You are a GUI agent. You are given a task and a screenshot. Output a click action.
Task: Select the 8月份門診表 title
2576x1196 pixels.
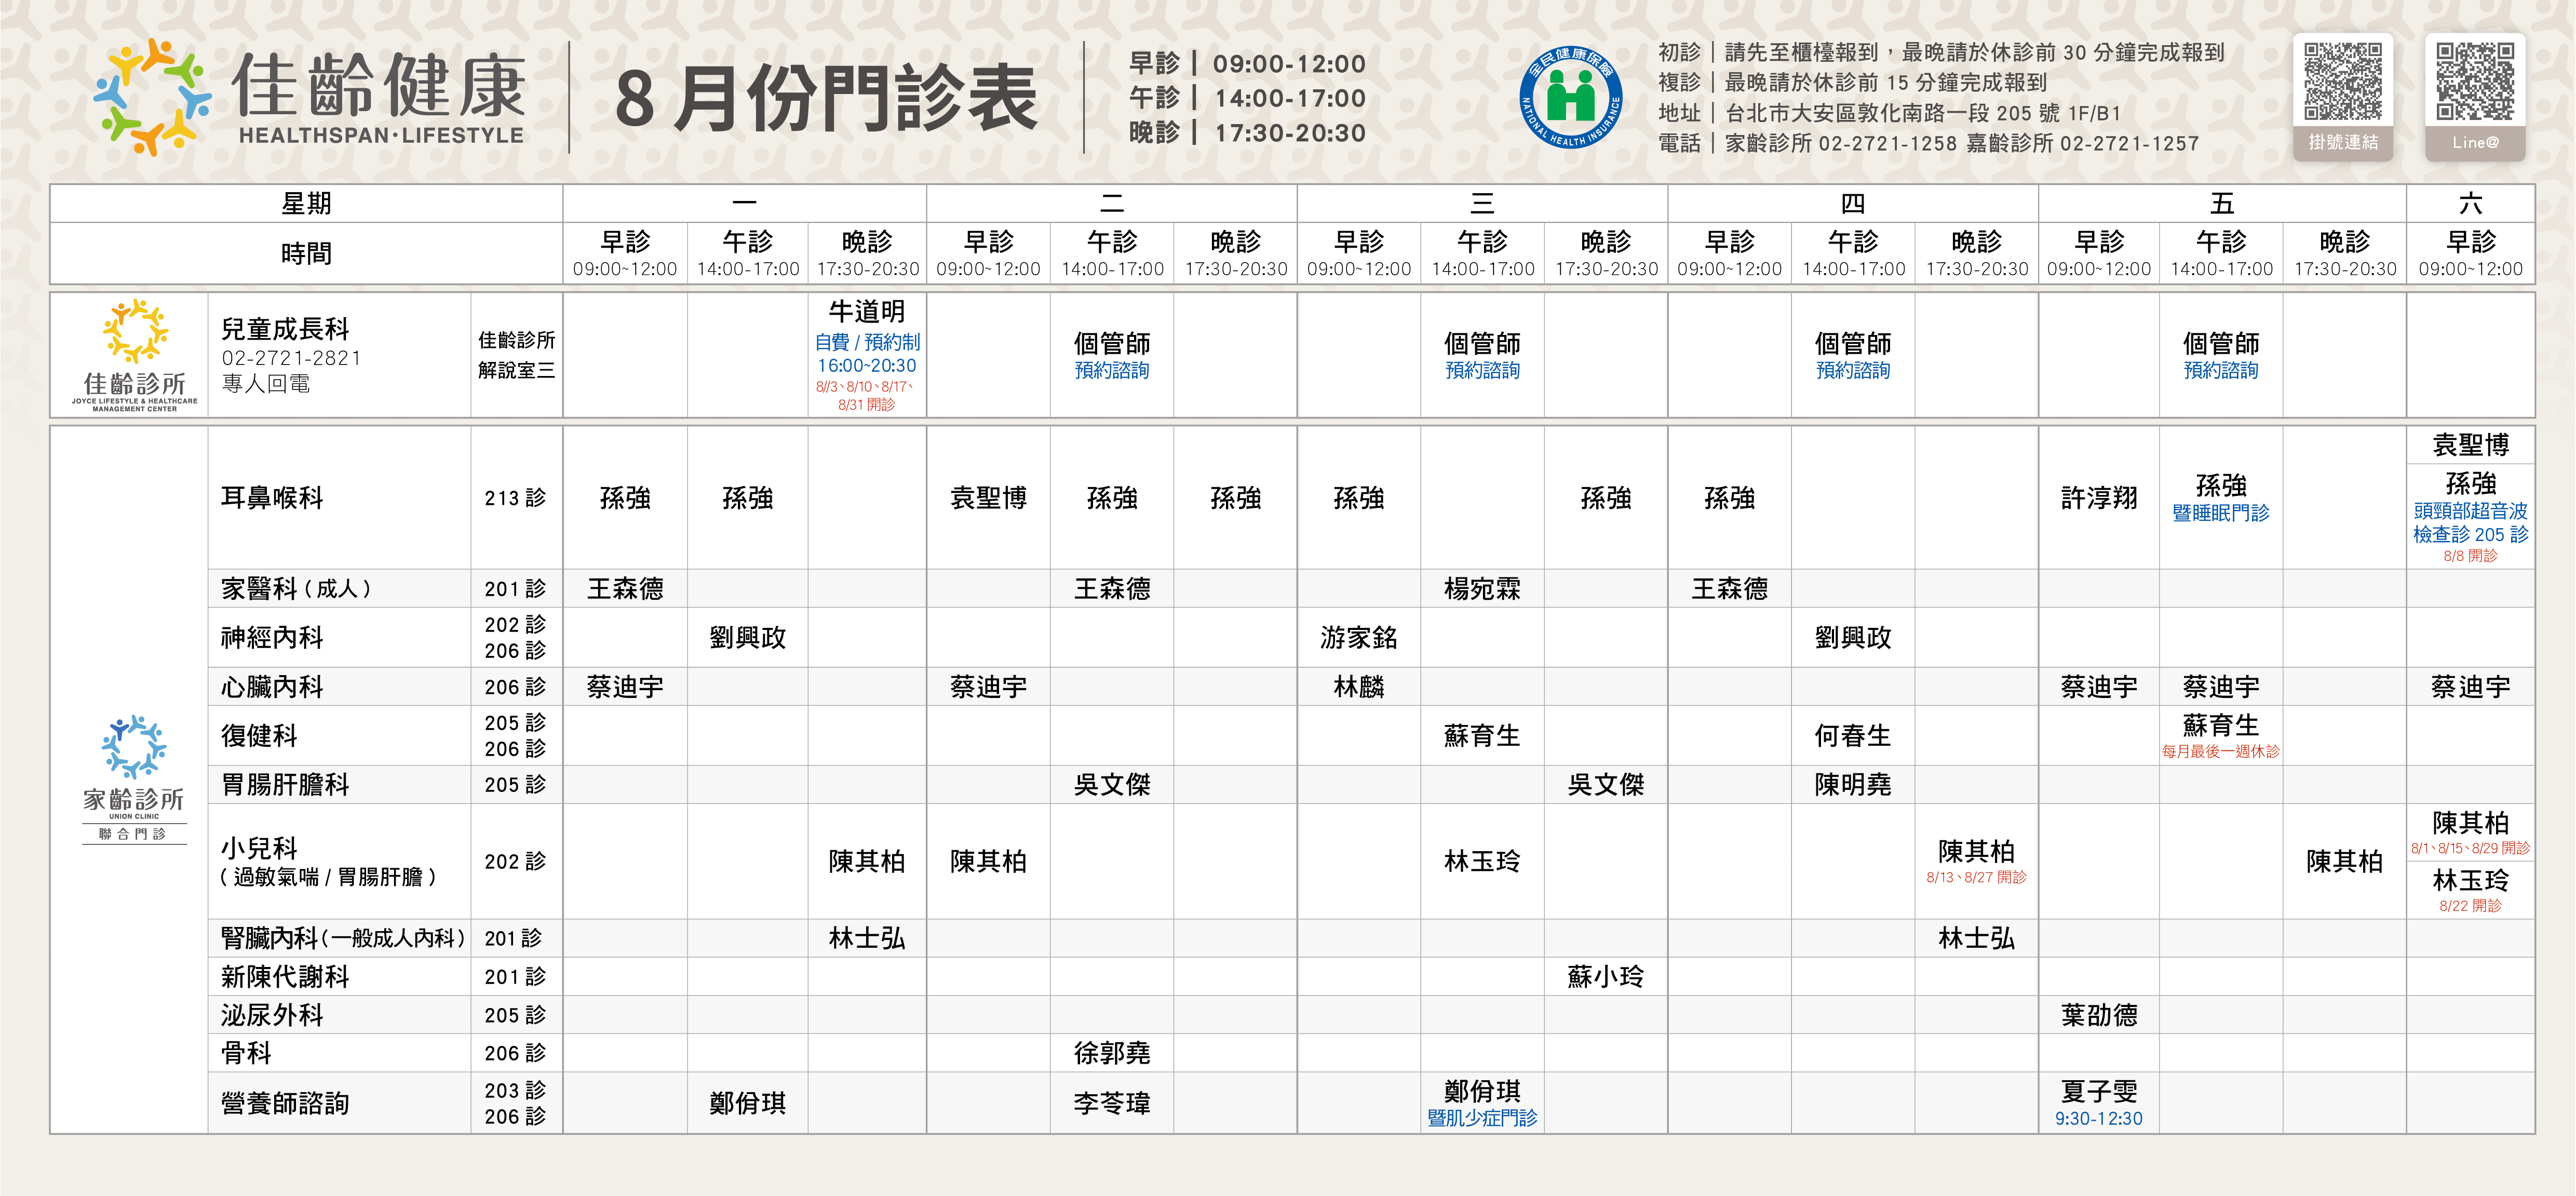pyautogui.click(x=827, y=98)
